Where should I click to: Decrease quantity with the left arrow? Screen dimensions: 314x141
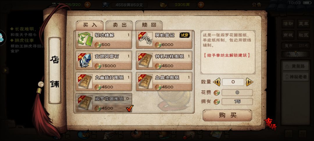pyautogui.click(x=217, y=82)
